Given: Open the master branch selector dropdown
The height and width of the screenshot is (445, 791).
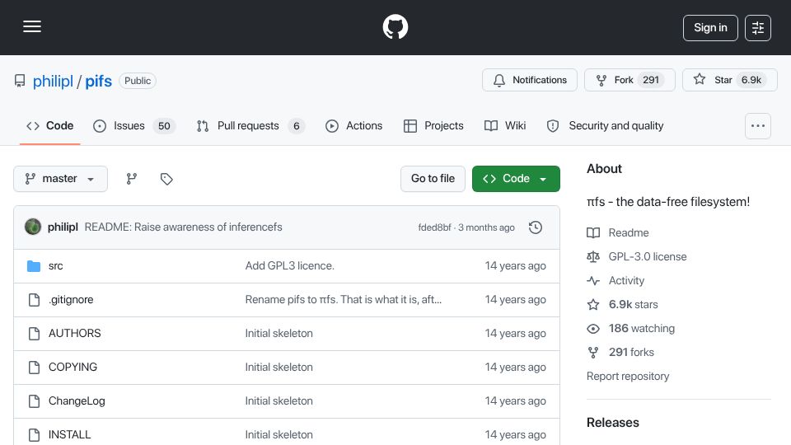Looking at the screenshot, I should click(x=60, y=179).
